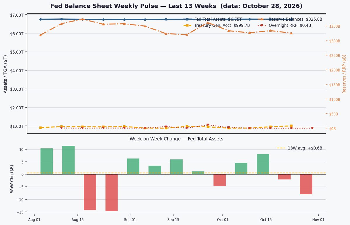Viewport: 350px width, 225px height.
Task: Click the 'Reserve Balances $325.8B' legend entry
Action: tap(290, 19)
